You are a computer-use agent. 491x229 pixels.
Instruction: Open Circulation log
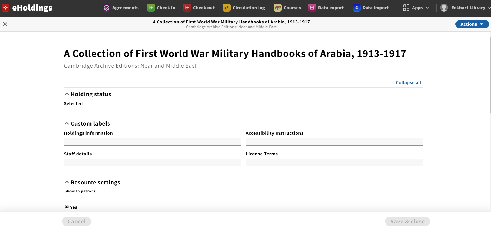pos(244,8)
